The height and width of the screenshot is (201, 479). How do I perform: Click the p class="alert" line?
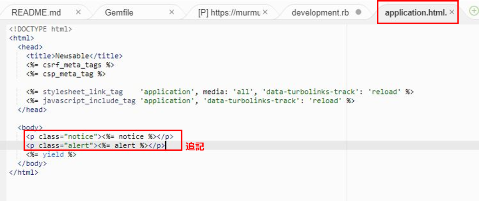point(95,146)
